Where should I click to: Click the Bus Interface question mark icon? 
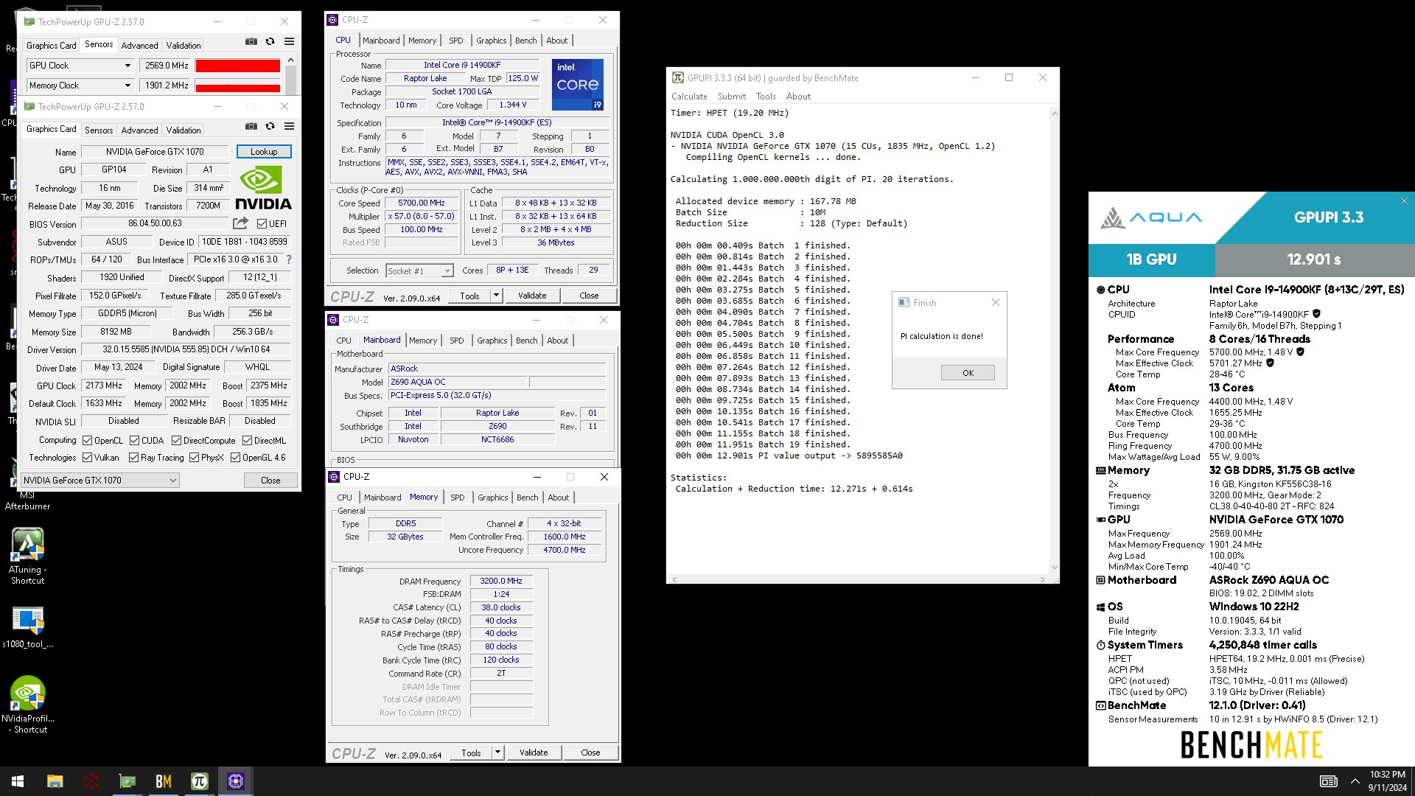(x=289, y=259)
